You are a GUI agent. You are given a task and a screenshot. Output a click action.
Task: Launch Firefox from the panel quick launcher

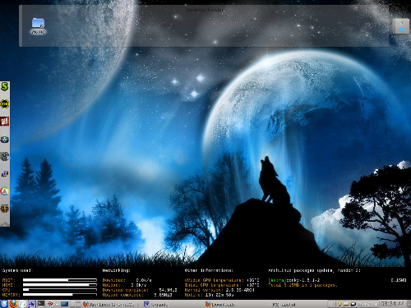tap(13, 304)
